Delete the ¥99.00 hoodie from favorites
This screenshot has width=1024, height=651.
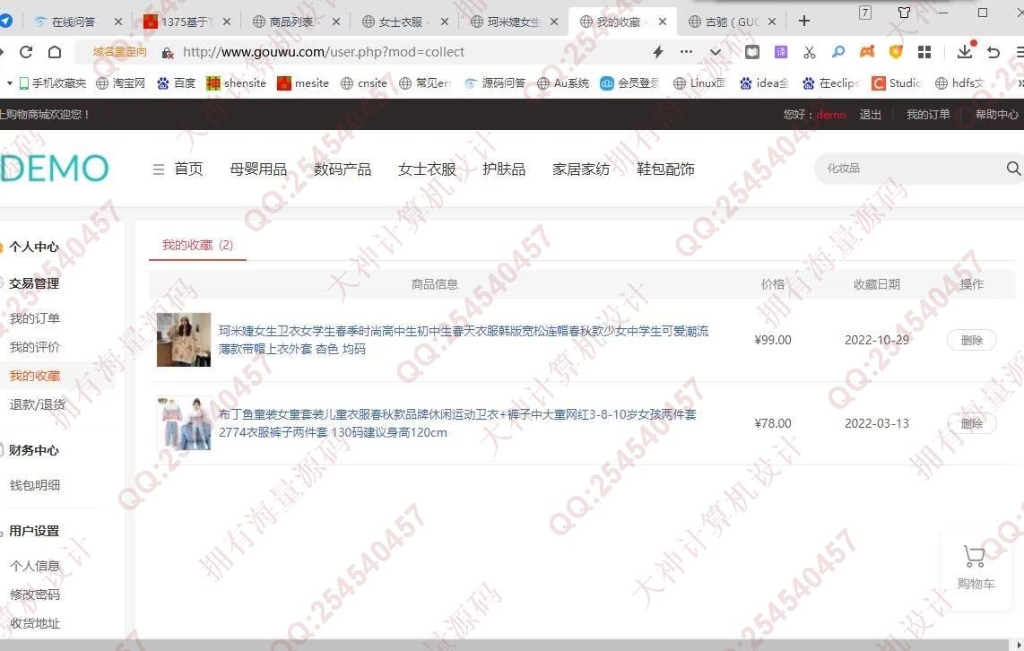click(x=971, y=340)
